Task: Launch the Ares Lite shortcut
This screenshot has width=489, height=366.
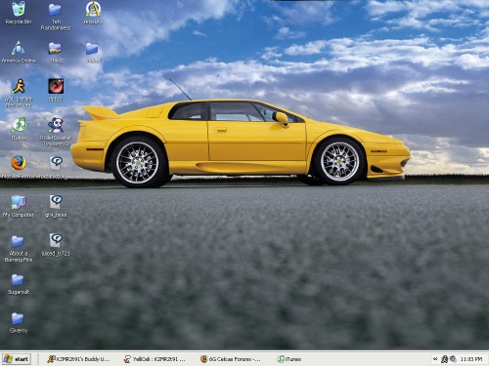Action: 93,13
